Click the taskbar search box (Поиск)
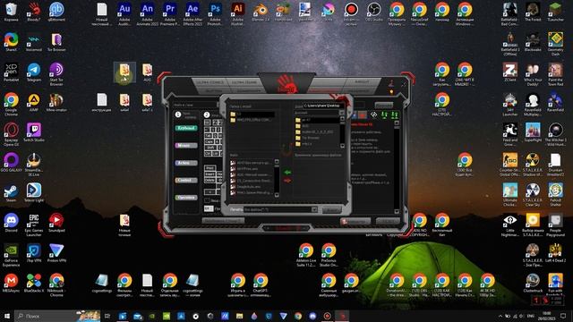The width and height of the screenshot is (573, 322). tap(57, 316)
